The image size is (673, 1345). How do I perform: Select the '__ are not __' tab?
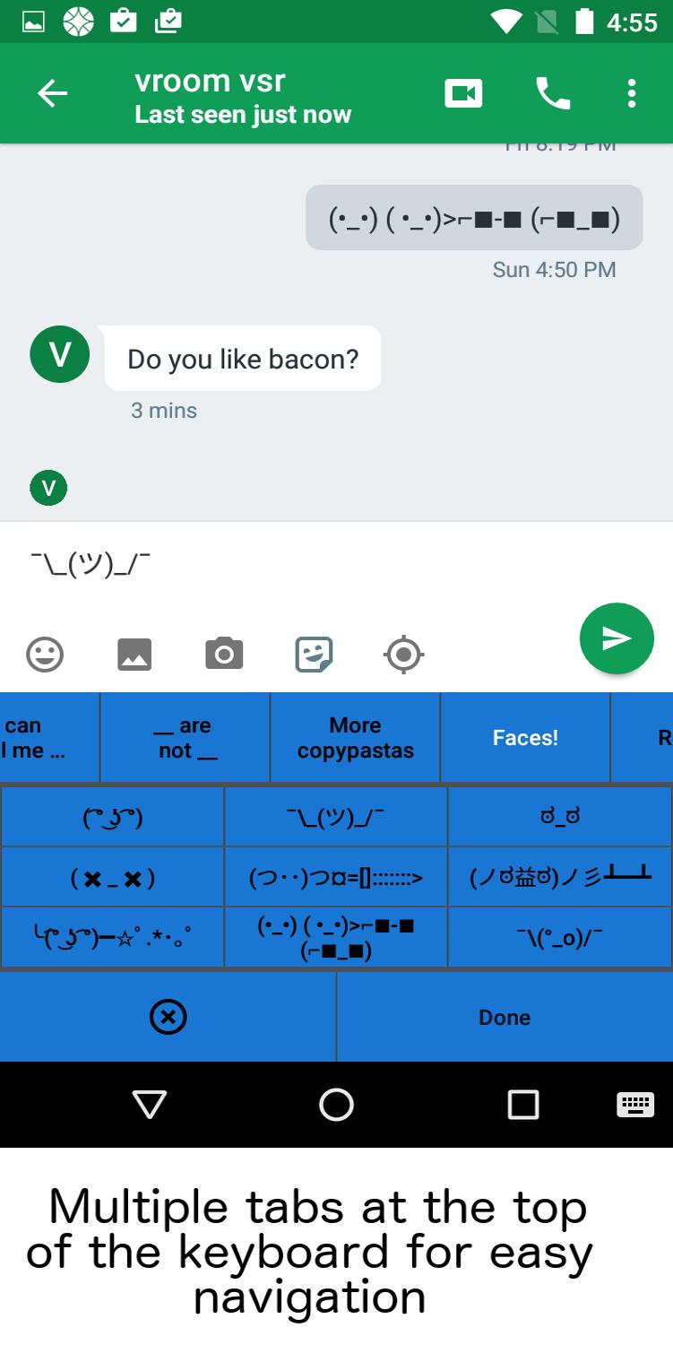(x=186, y=738)
